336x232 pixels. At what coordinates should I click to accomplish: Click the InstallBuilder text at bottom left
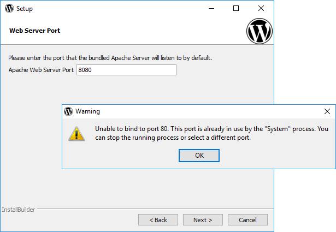[x=18, y=210]
